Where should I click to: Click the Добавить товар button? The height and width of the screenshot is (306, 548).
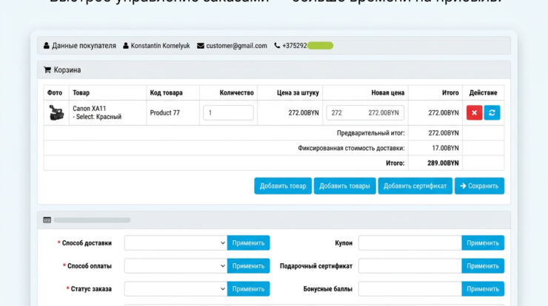[283, 186]
